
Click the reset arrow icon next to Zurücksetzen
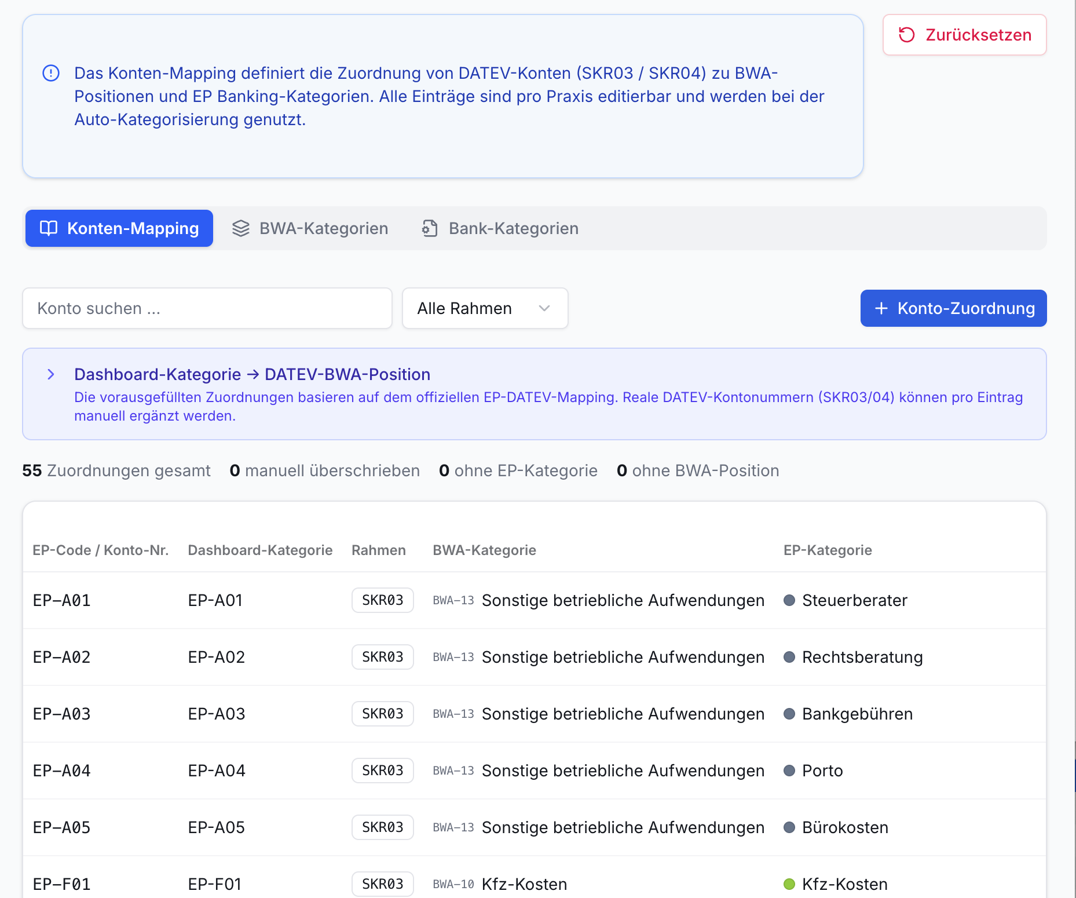point(906,35)
